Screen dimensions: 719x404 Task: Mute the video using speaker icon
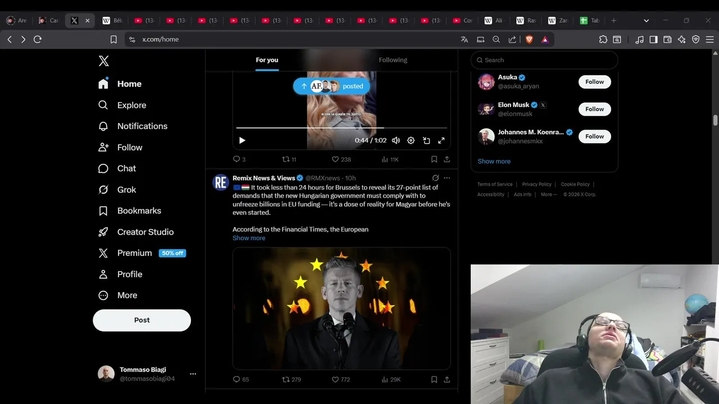coord(396,140)
